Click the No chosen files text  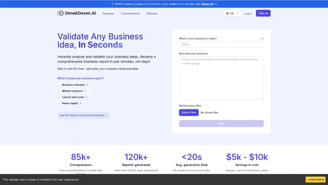click(210, 113)
